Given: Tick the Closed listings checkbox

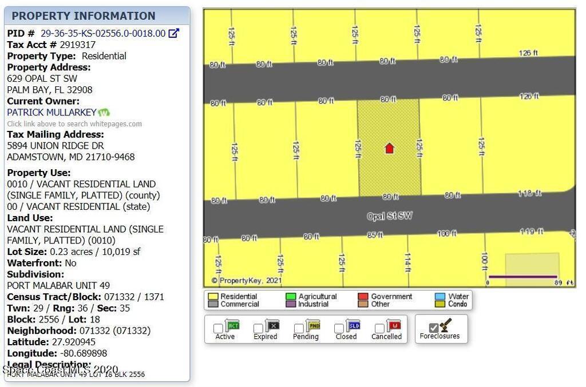Looking at the screenshot, I should pos(339,328).
